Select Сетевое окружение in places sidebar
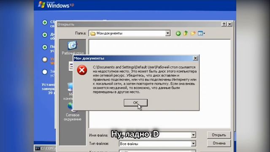 pos(73,112)
